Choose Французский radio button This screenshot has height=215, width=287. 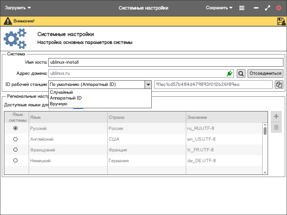[15, 150]
